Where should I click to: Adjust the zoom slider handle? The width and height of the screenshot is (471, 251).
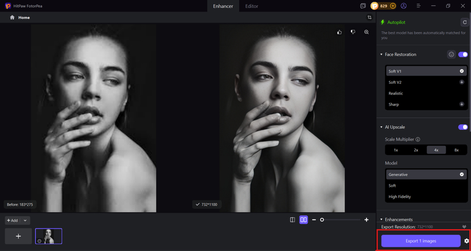pyautogui.click(x=322, y=220)
